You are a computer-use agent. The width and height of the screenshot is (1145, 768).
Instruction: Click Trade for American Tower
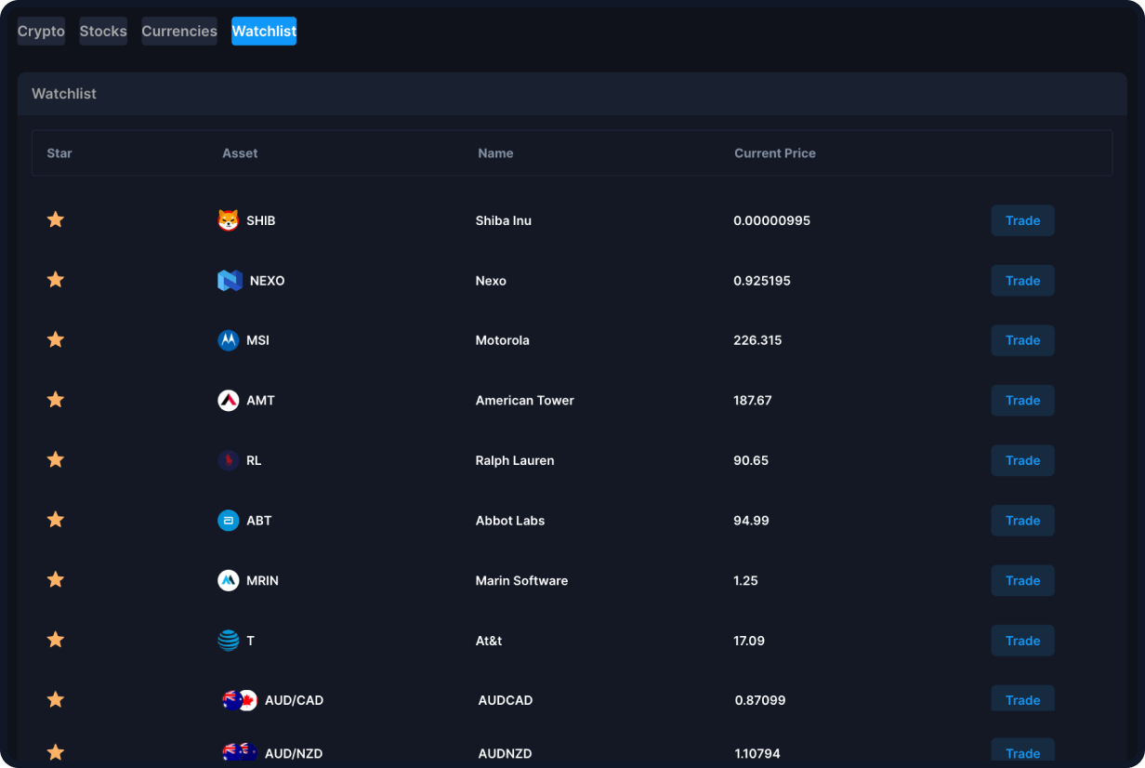coord(1022,401)
